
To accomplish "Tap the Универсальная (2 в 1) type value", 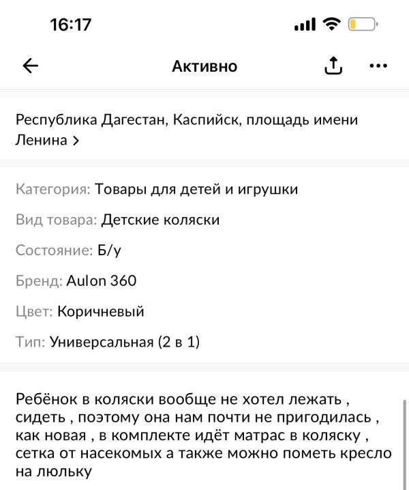I will (x=125, y=342).
